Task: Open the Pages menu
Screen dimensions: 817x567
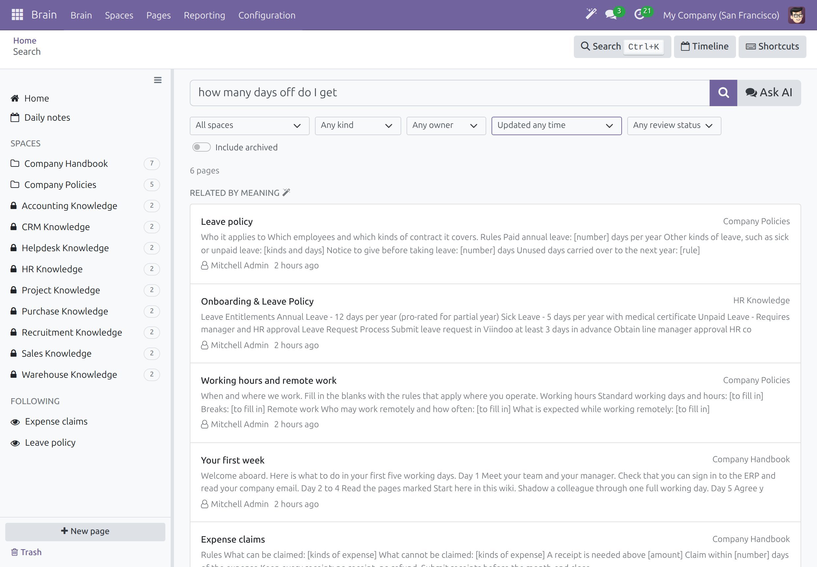Action: [x=158, y=15]
